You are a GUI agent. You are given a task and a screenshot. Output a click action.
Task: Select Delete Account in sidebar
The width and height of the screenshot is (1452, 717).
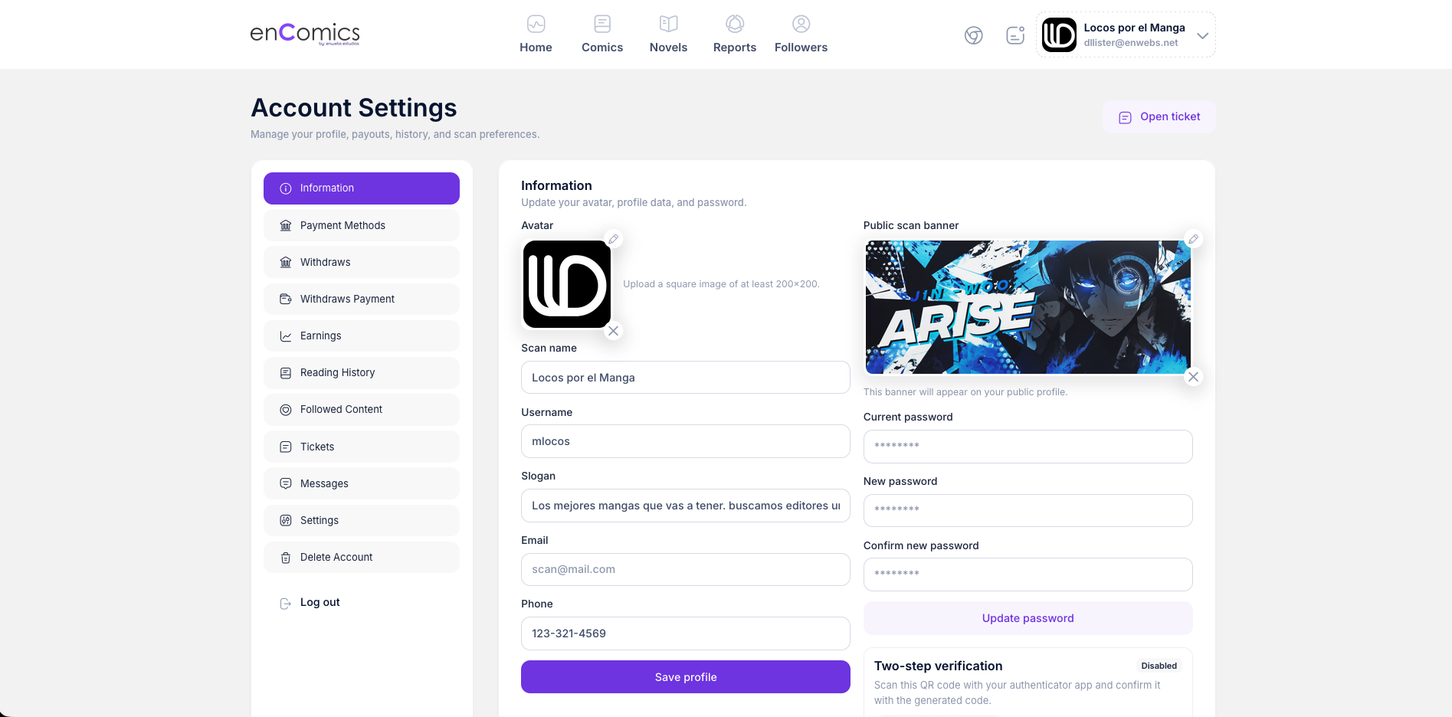point(362,557)
